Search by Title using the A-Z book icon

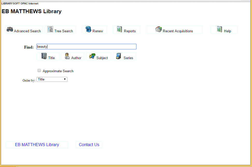(x=44, y=56)
